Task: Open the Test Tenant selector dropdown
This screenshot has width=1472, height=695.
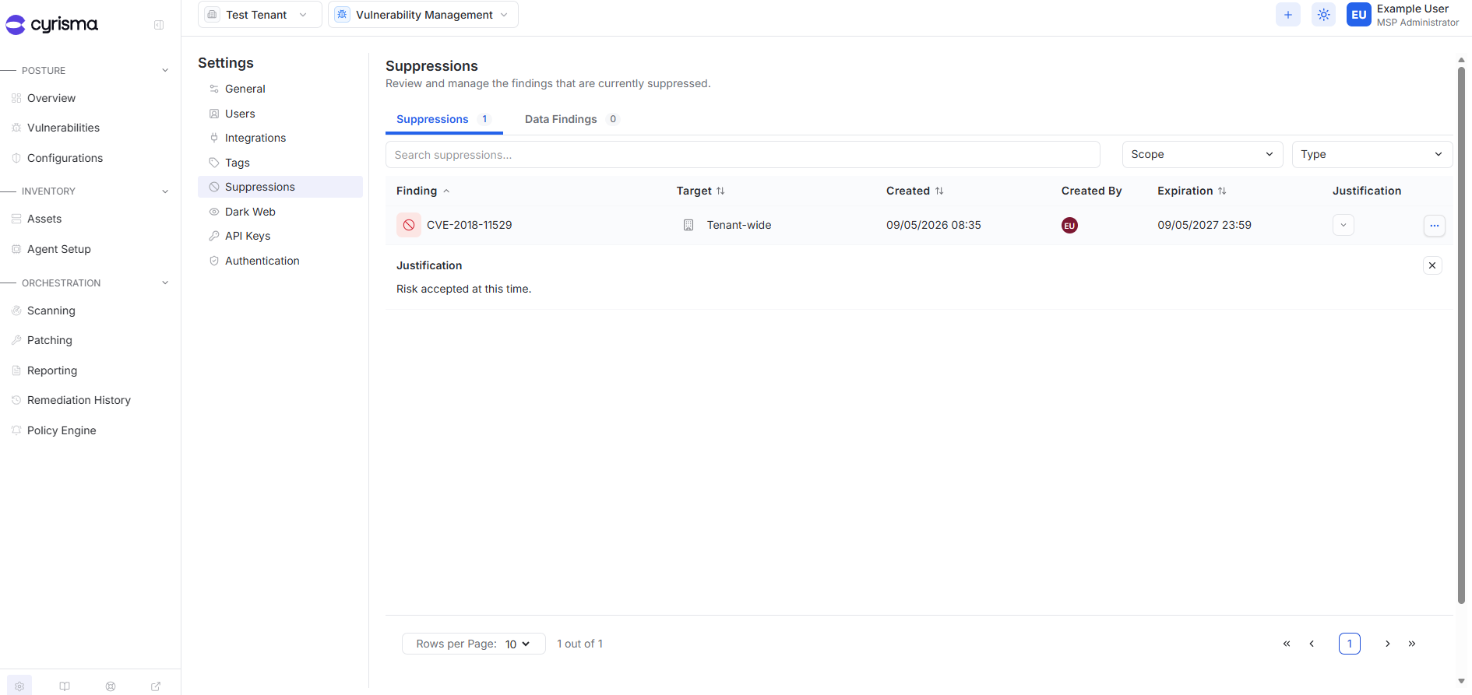Action: (x=260, y=15)
